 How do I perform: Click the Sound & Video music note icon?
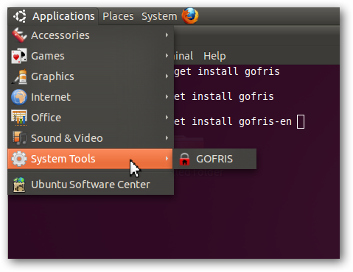tap(19, 138)
